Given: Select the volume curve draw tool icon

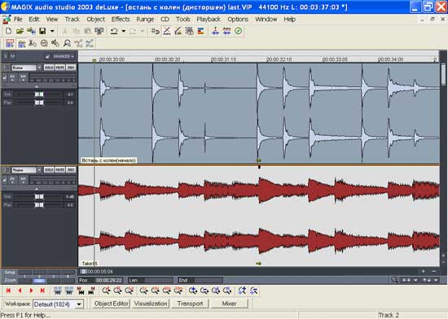Looking at the screenshot, I should 178,31.
